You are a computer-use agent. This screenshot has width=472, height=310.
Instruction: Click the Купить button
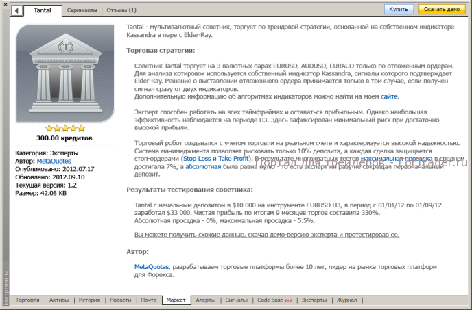[399, 10]
